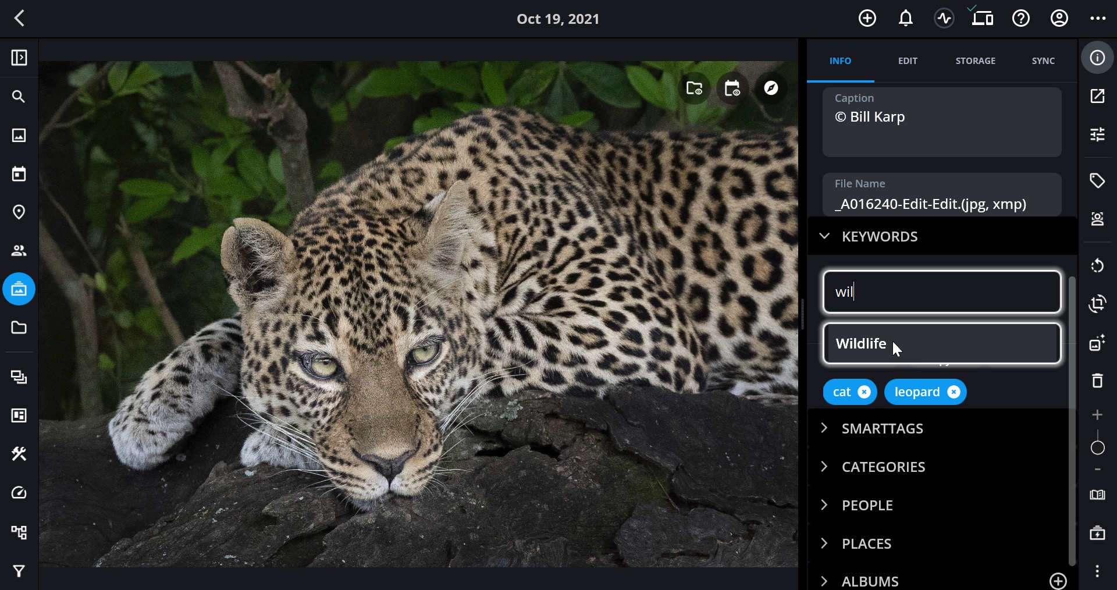Toggle the info panel icon
Viewport: 1117px width, 590px height.
click(x=1097, y=58)
